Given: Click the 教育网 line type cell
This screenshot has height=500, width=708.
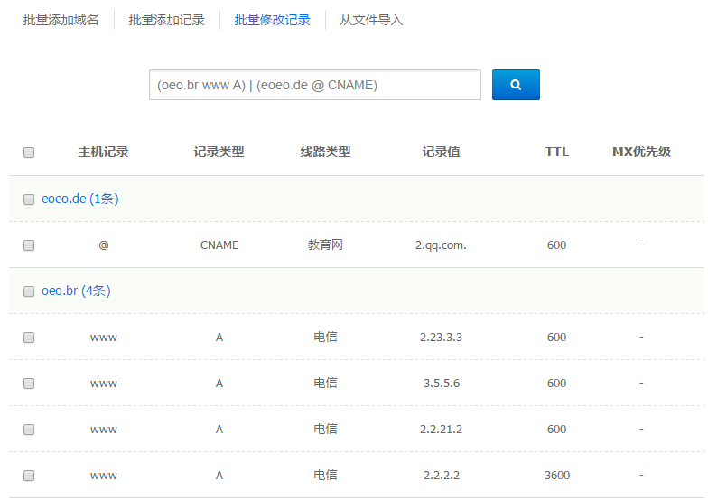Looking at the screenshot, I should pyautogui.click(x=325, y=245).
